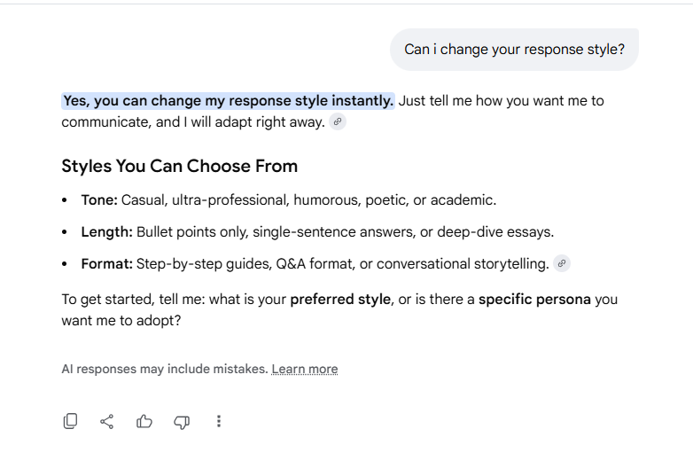Viewport: 693px width, 476px height.
Task: Click the "Can i change your response style?" bubble
Action: 514,50
